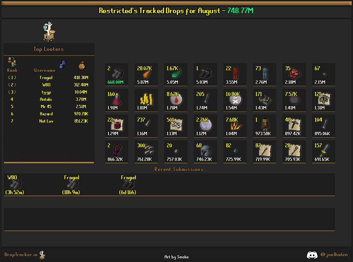Click the 'Recent Submissions' heading
This screenshot has height=262, width=353.
179,169
